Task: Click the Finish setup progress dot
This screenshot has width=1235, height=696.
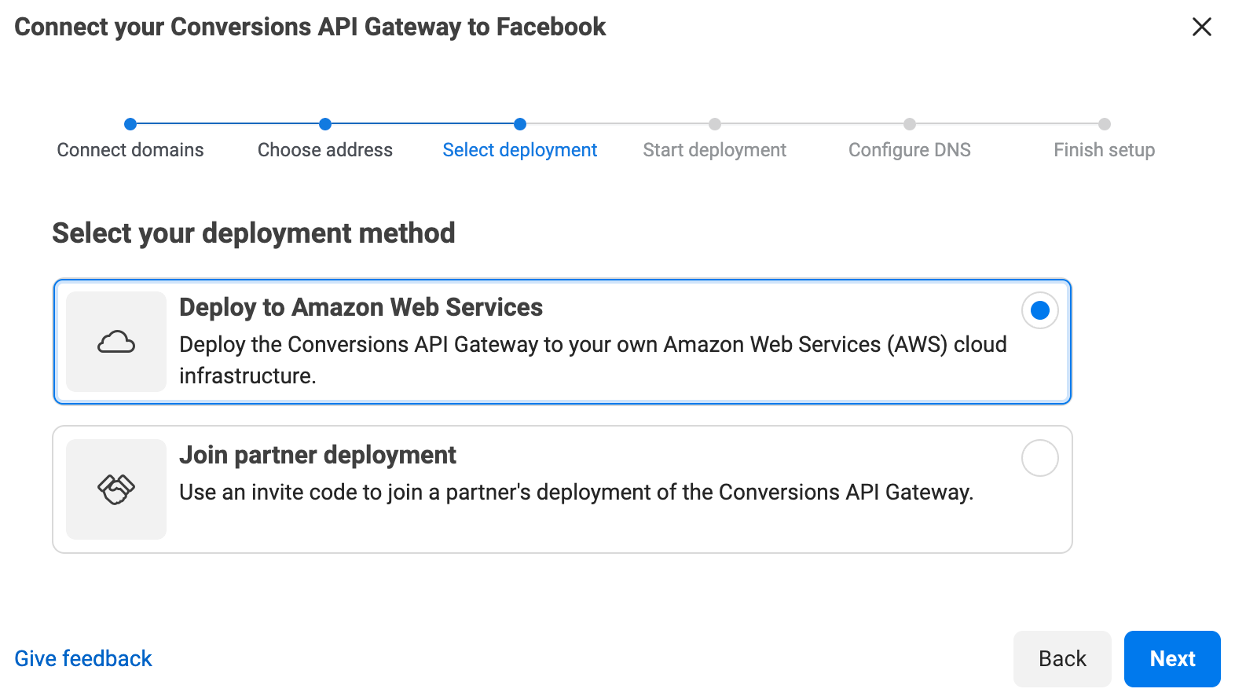Action: coord(1105,124)
